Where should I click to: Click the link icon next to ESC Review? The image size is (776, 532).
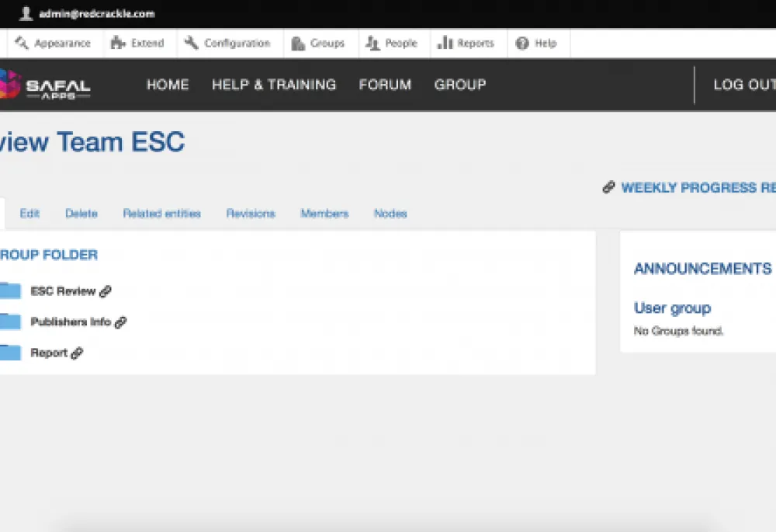105,291
